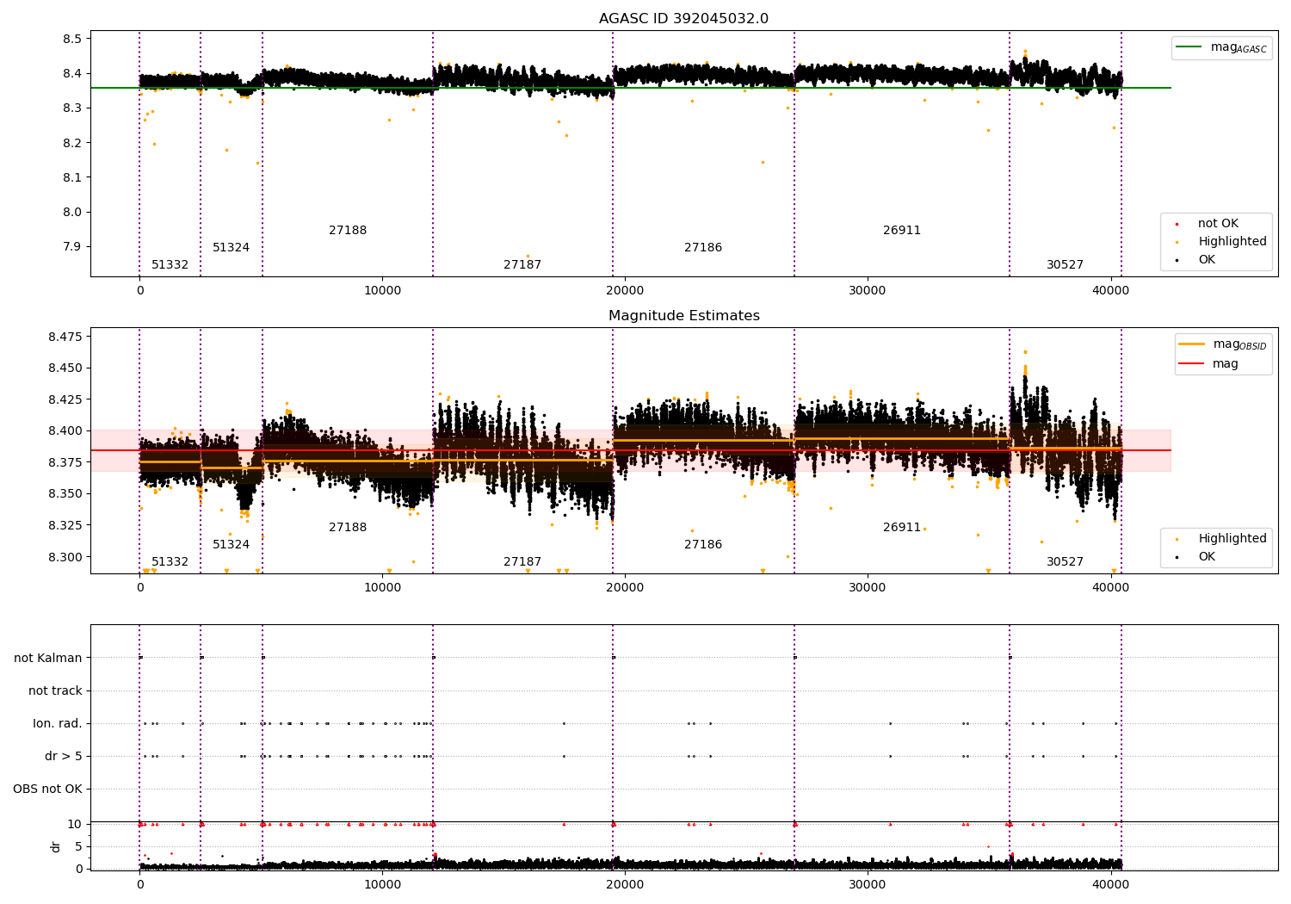Click the 'dr > 5' axis label
Image resolution: width=1291 pixels, height=904 pixels.
pos(64,756)
